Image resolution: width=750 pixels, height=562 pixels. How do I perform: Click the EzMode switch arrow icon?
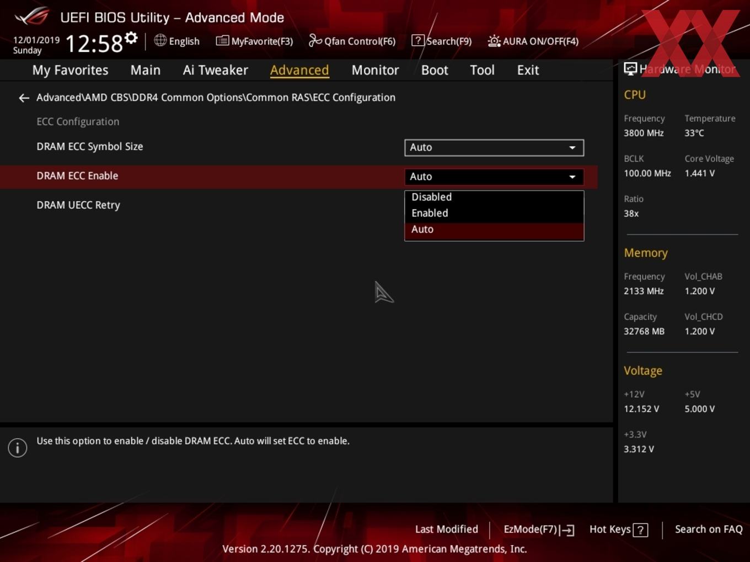[567, 530]
